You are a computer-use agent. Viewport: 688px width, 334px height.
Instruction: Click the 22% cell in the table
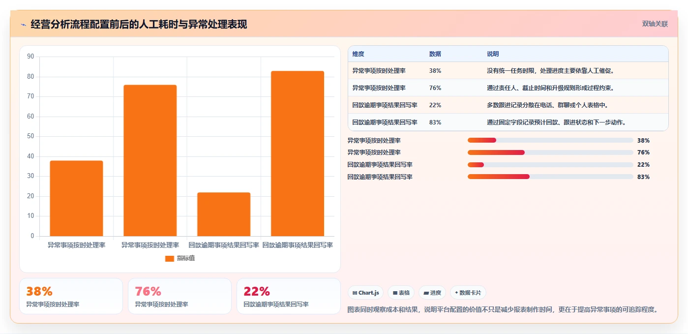435,105
